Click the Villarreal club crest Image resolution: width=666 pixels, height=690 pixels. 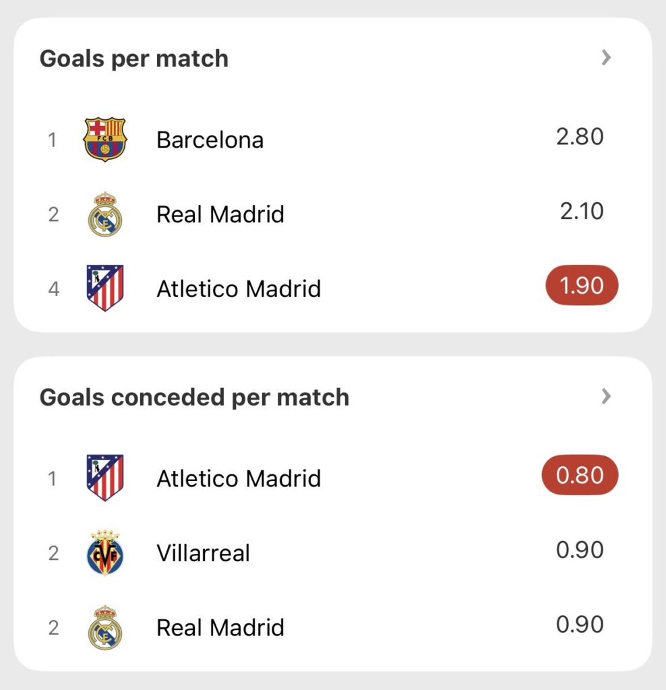point(104,553)
